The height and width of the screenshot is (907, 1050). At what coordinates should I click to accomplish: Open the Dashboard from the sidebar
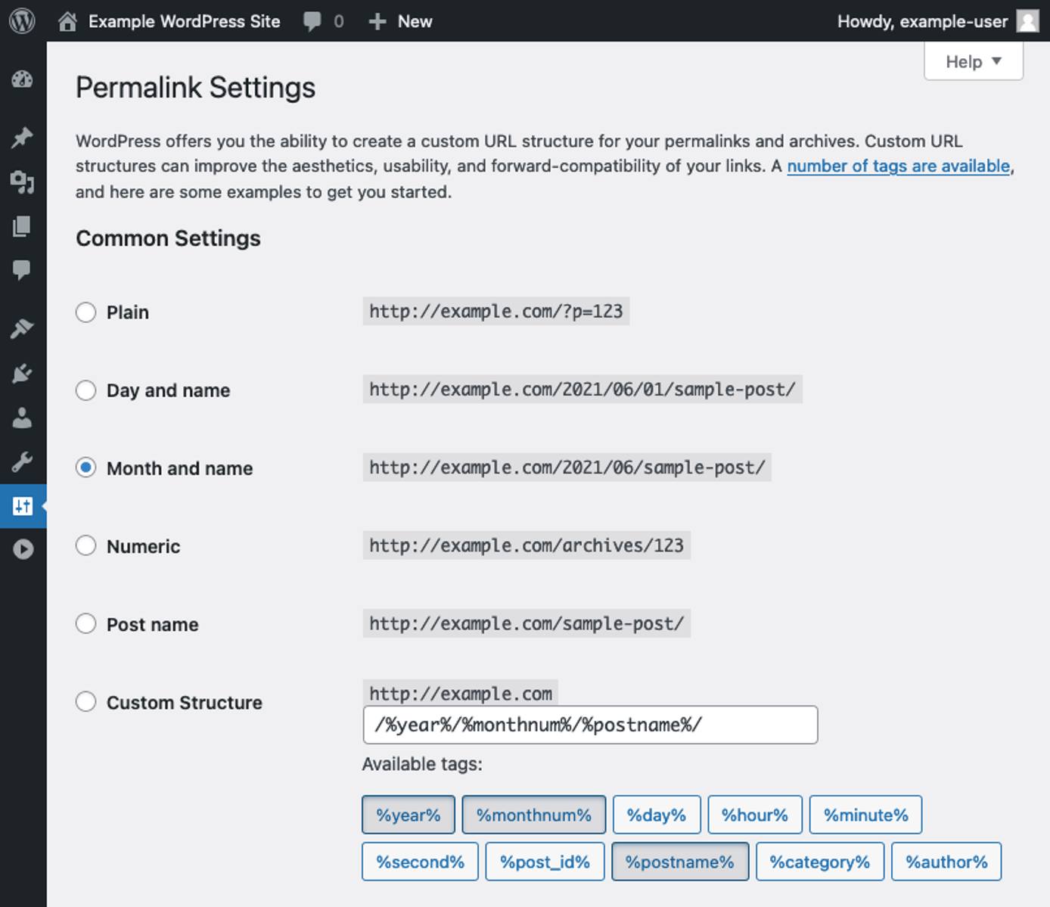pos(22,79)
